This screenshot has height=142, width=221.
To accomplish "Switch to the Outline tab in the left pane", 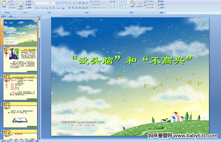I will click(10, 16).
